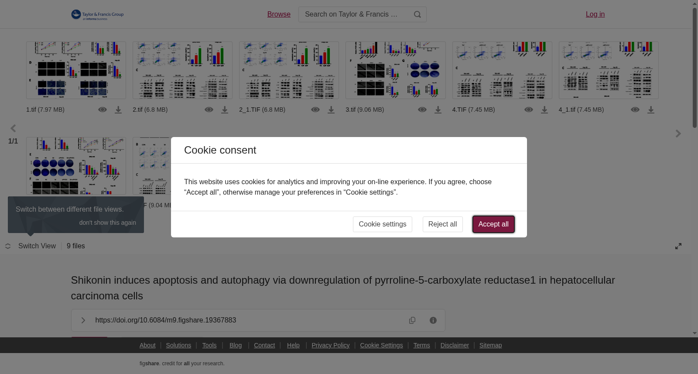698x374 pixels.
Task: Preview 4.TIF using the eye icon
Action: [x=529, y=110]
